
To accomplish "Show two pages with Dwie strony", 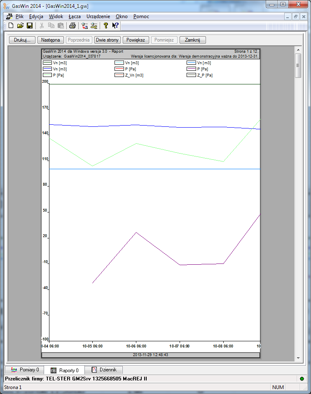I will pos(108,40).
